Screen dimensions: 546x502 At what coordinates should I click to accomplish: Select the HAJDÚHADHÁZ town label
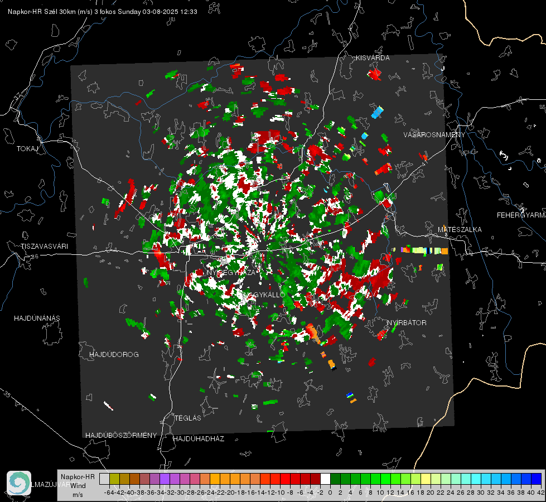pyautogui.click(x=199, y=439)
